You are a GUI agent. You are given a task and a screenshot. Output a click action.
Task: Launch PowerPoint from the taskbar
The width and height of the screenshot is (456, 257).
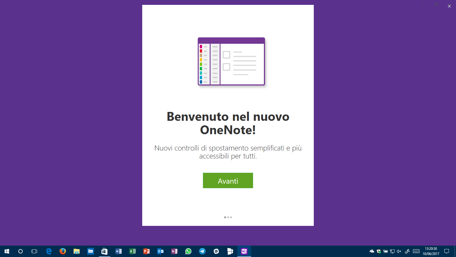pos(146,251)
